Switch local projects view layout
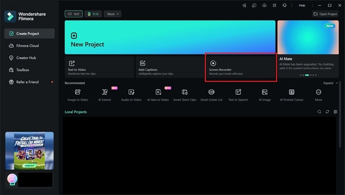The image size is (345, 195). click(336, 112)
